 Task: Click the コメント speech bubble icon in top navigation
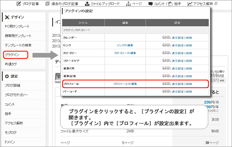(x=150, y=4)
